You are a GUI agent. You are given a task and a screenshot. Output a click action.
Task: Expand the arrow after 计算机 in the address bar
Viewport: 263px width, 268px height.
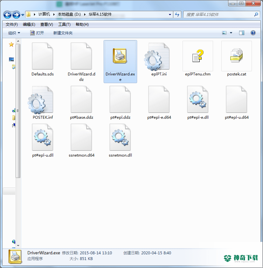tap(54, 15)
